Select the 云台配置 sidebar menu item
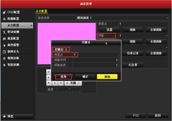Image resolution: width=172 pixels, height=121 pixels. coord(17,25)
